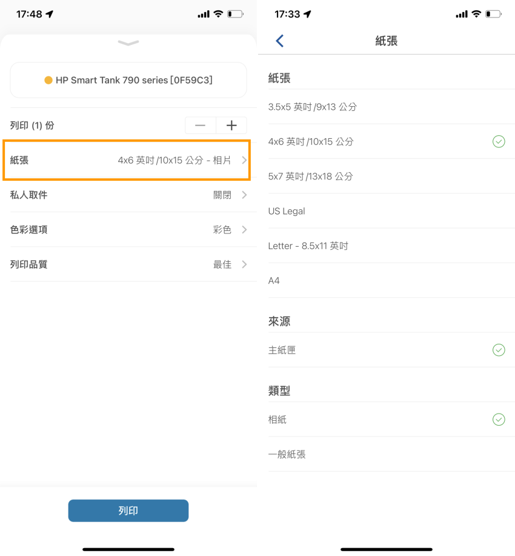Tap the cellular signal bars on the 17:33 screen
This screenshot has height=556, width=515.
point(462,15)
